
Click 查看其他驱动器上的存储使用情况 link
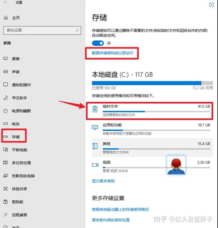[120, 210]
